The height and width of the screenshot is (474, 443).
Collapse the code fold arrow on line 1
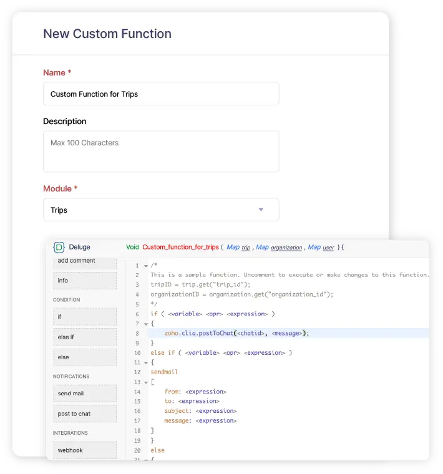tap(146, 266)
